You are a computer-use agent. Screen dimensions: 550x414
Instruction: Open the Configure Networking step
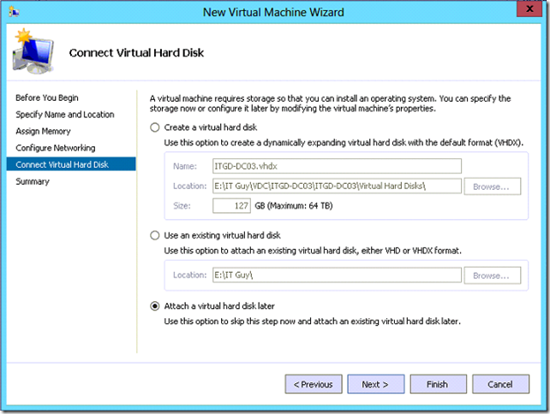pos(56,148)
